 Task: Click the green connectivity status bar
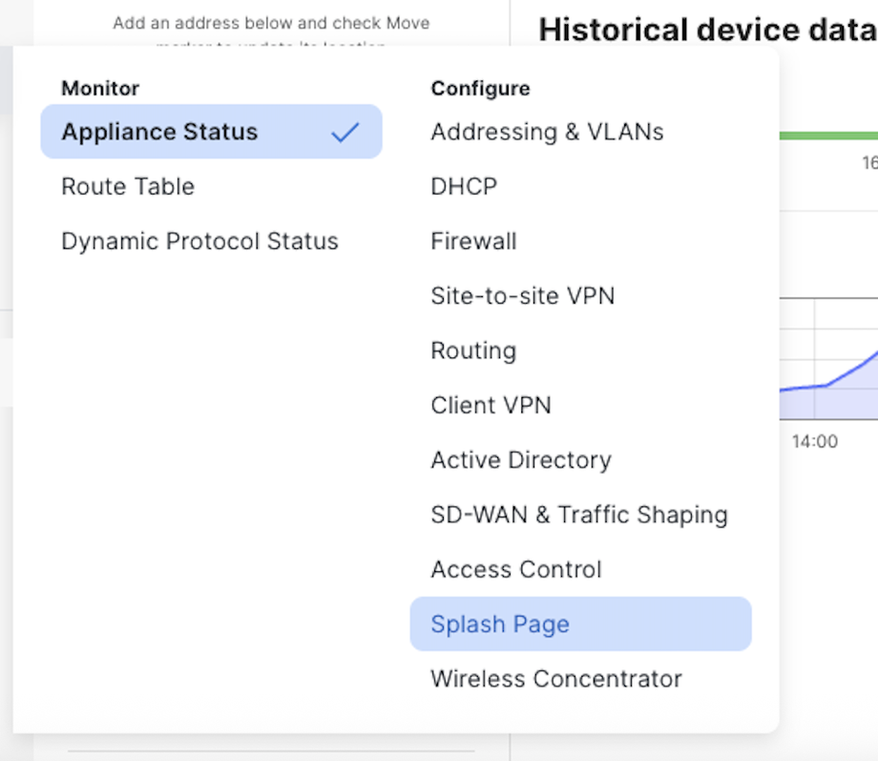827,136
